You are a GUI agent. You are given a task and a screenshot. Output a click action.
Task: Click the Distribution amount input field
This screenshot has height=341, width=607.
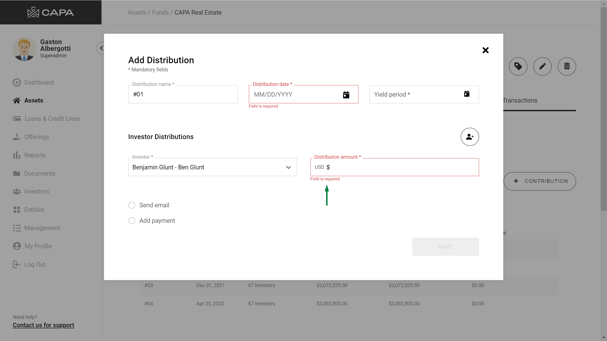(402, 167)
